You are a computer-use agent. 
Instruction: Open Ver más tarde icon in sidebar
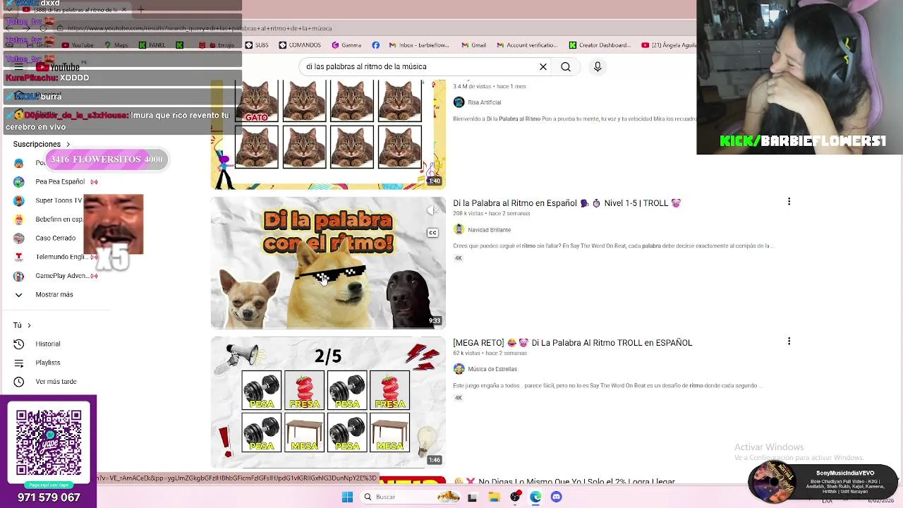pos(19,382)
